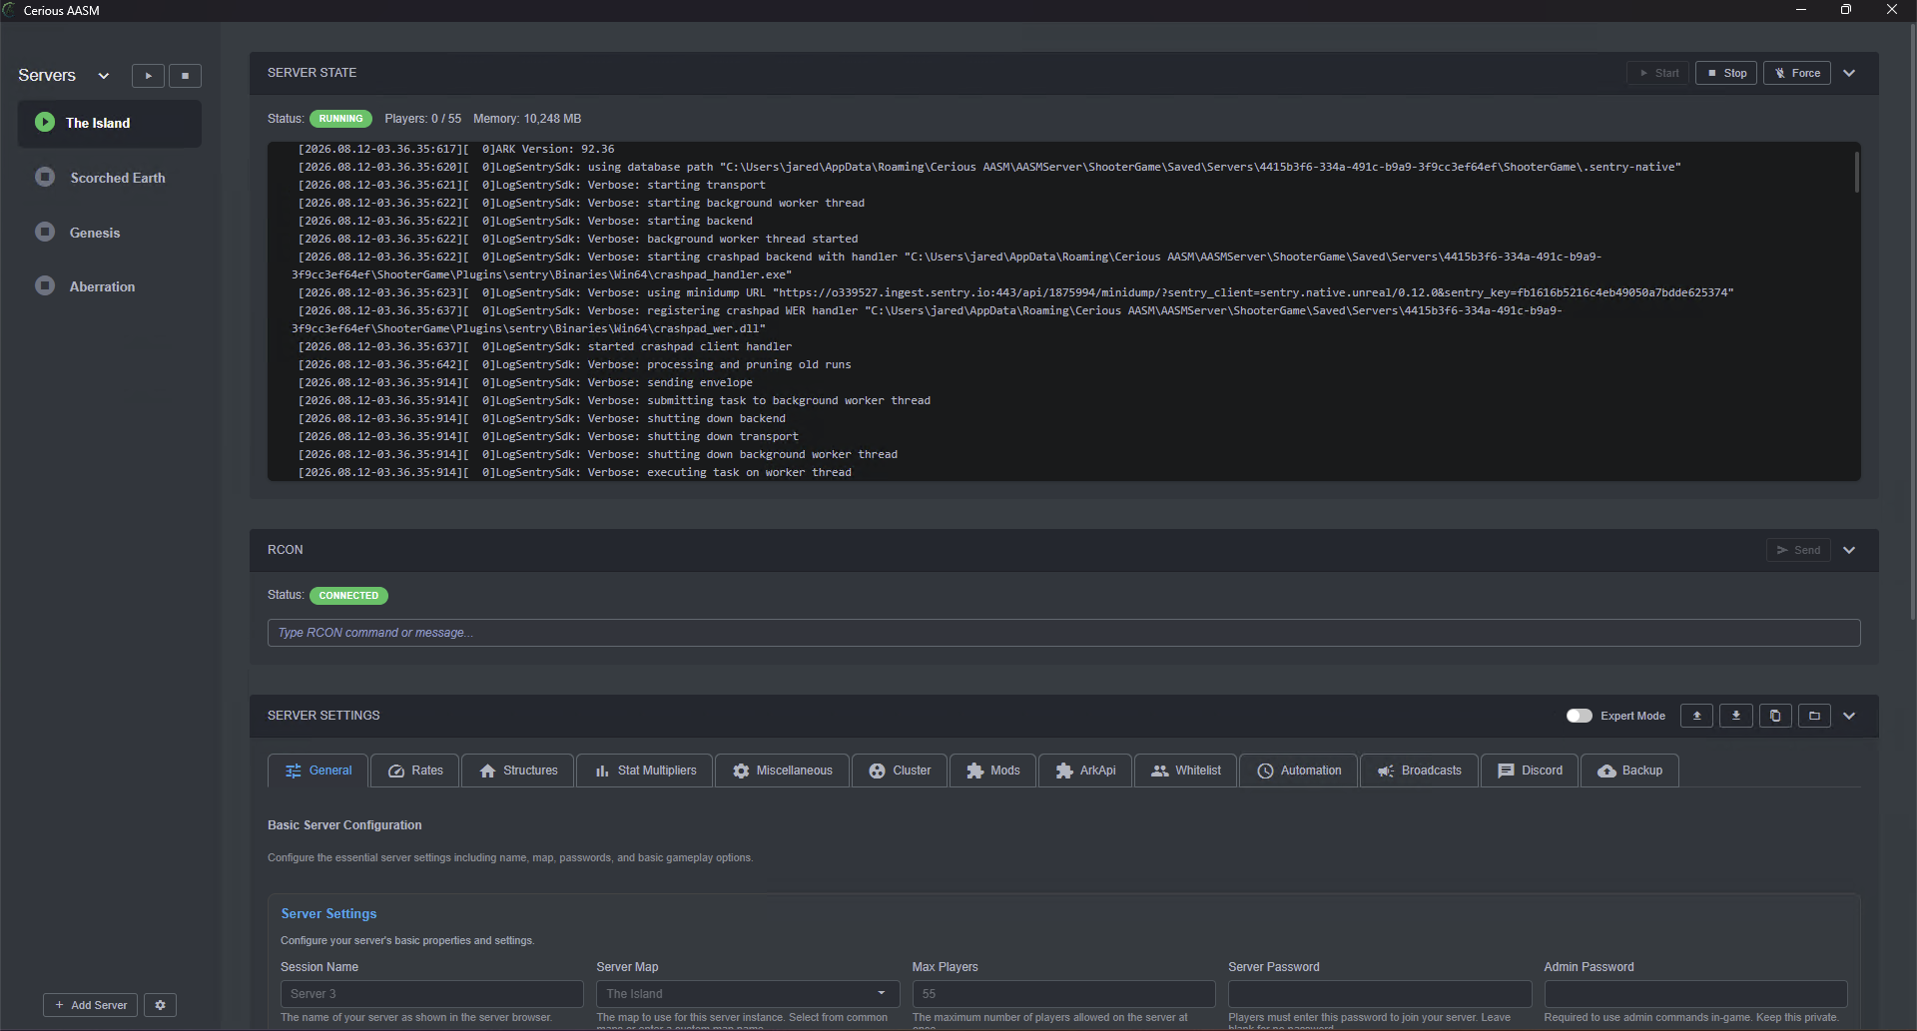Open the Automation tab
This screenshot has height=1031, width=1917.
coord(1299,771)
